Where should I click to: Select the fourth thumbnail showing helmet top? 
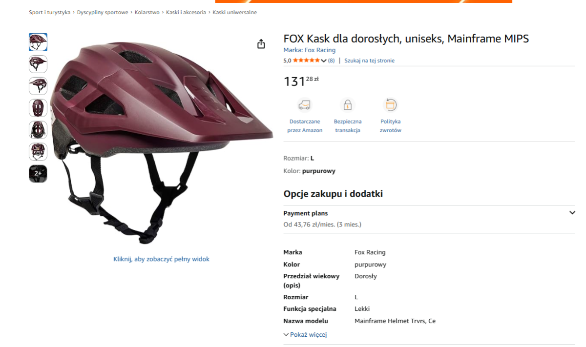tap(38, 108)
